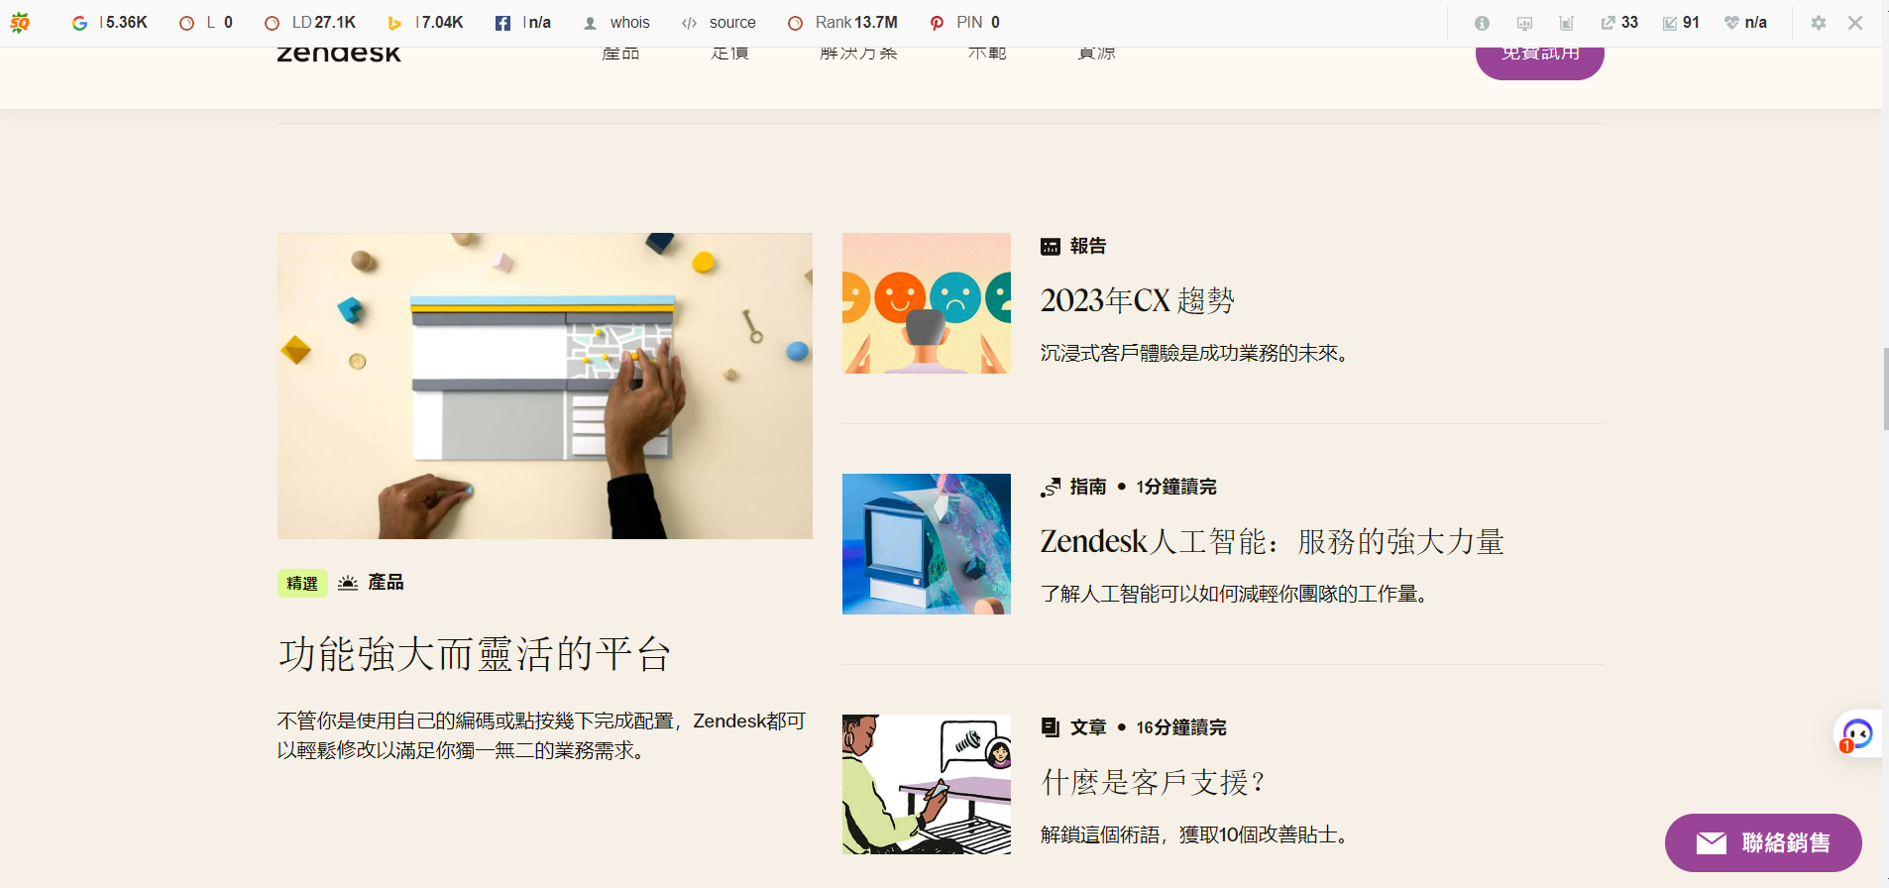Click the platform description starting 不管你是使用自己的編碼
The image size is (1889, 888).
(541, 735)
